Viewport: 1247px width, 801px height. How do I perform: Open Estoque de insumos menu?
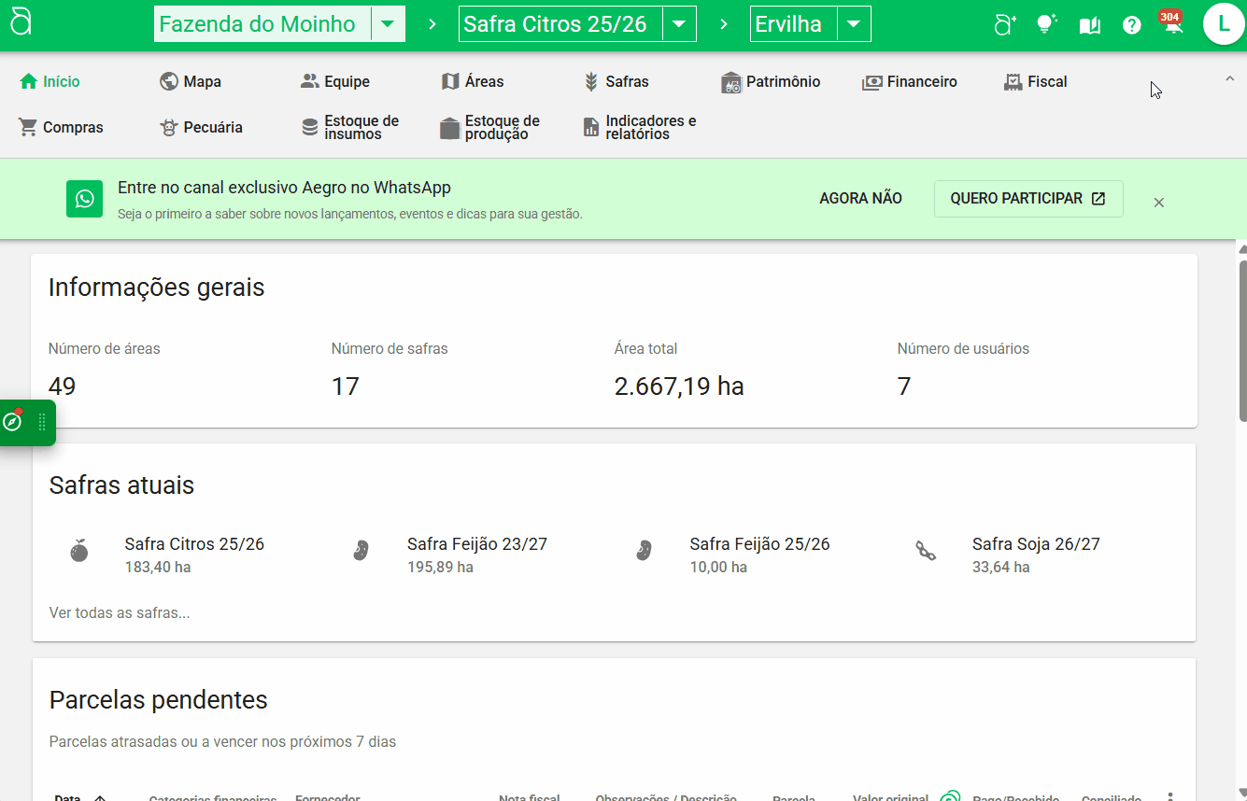coord(350,127)
